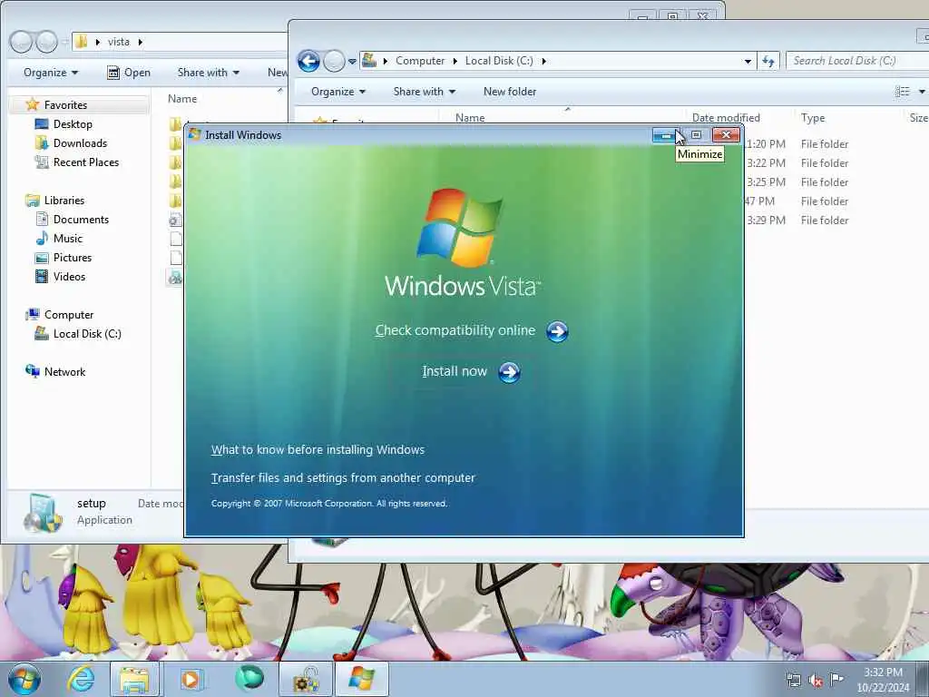Image resolution: width=929 pixels, height=697 pixels.
Task: Click the Install now text link
Action: [x=455, y=371]
